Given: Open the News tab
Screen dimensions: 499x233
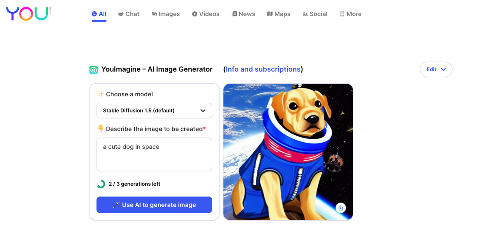Looking at the screenshot, I should [243, 14].
